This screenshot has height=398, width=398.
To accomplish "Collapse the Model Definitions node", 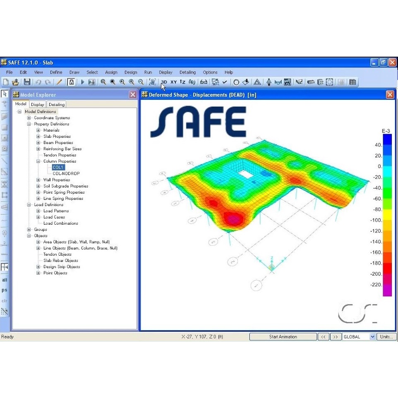I will pyautogui.click(x=19, y=111).
